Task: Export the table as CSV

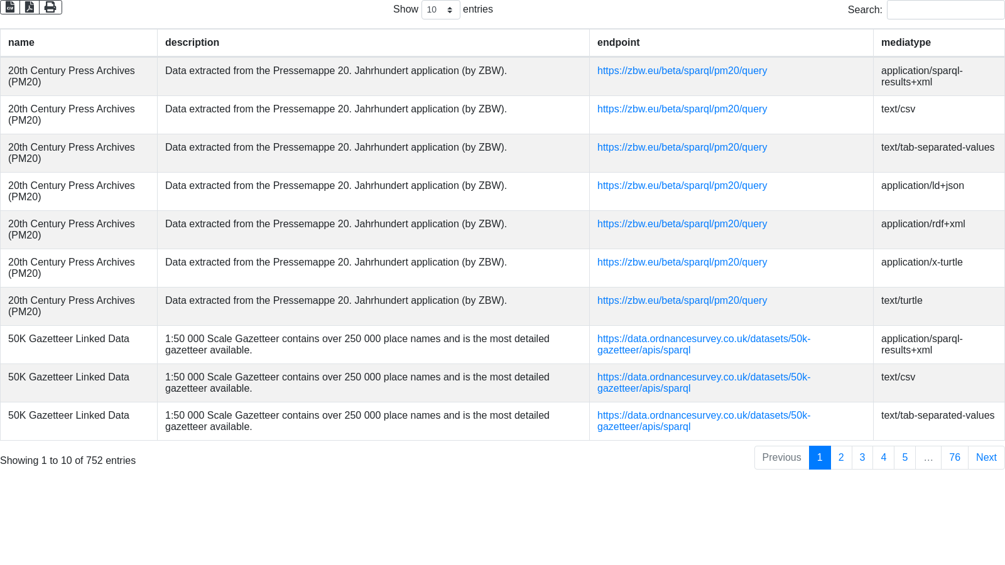Action: tap(10, 7)
